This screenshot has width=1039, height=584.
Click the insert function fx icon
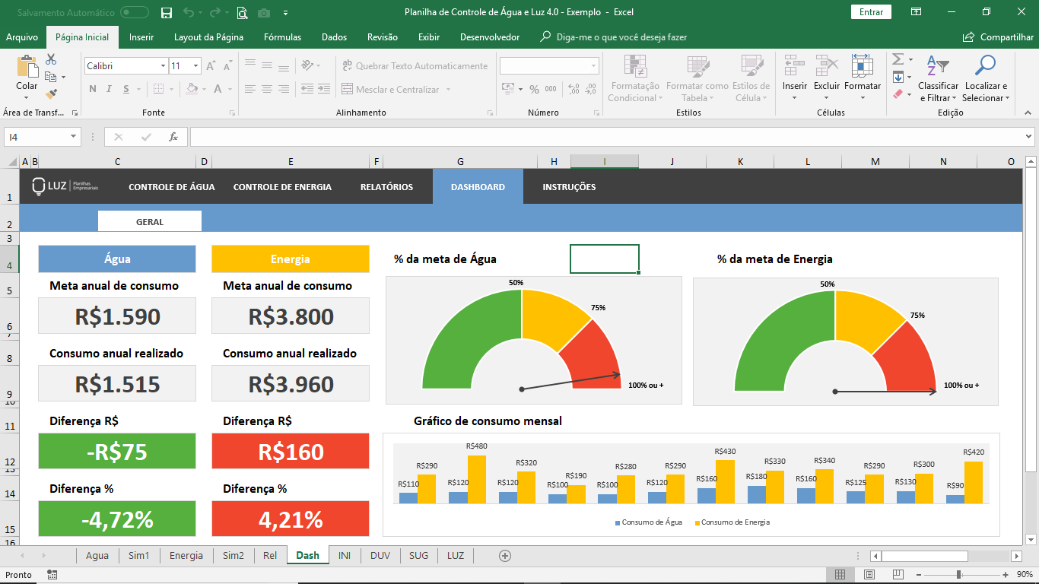click(x=173, y=137)
